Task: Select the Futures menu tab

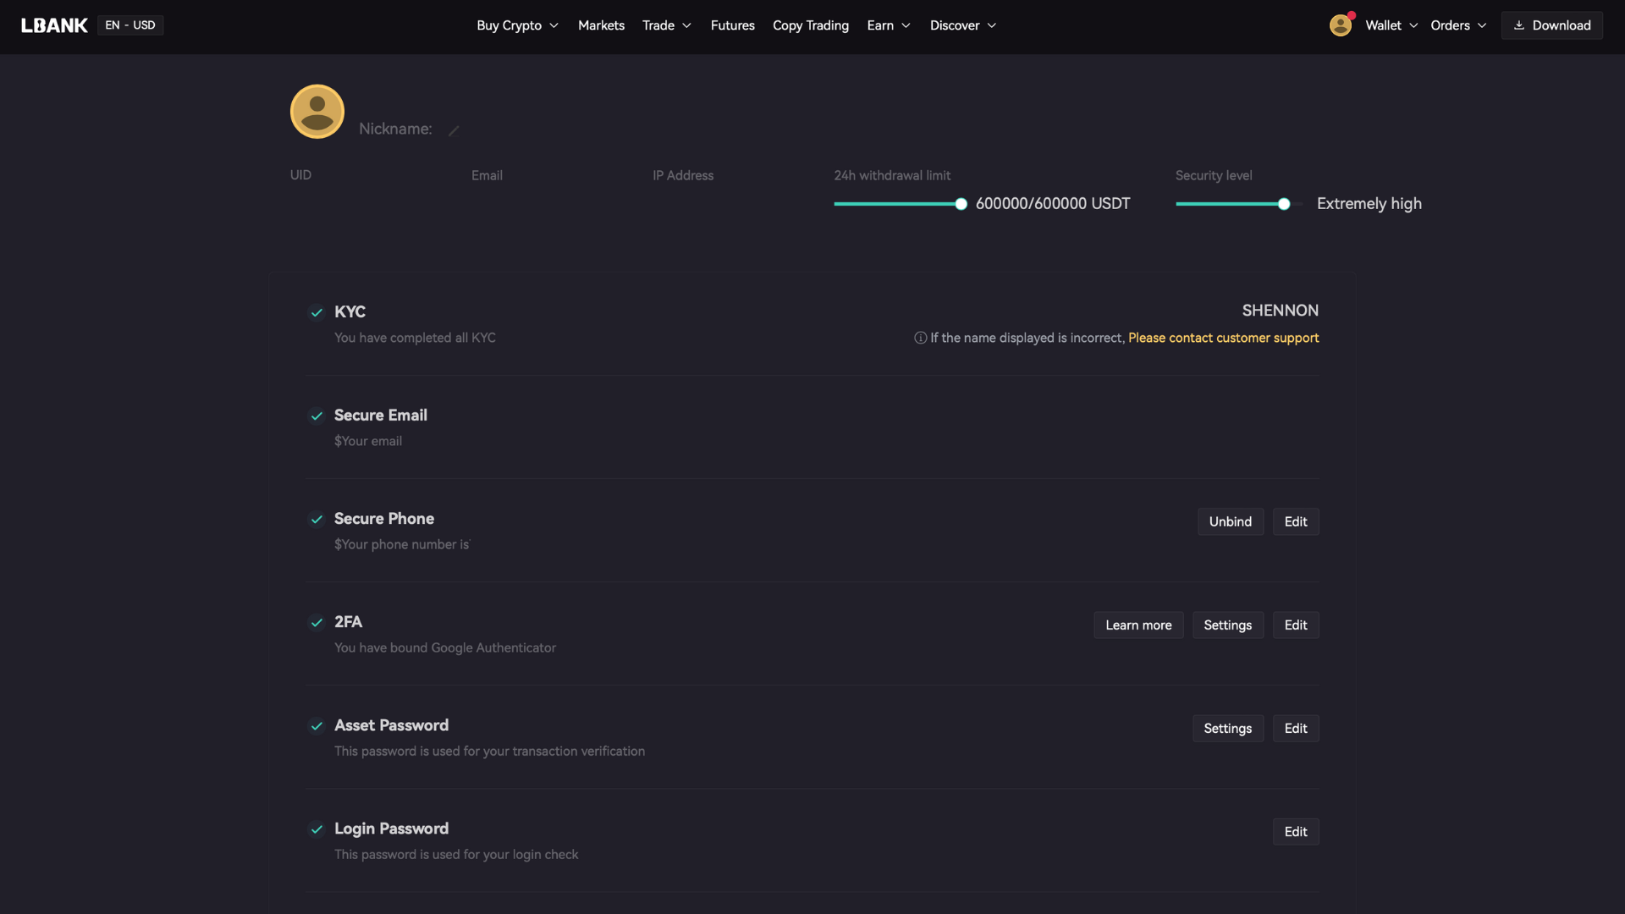Action: (733, 25)
